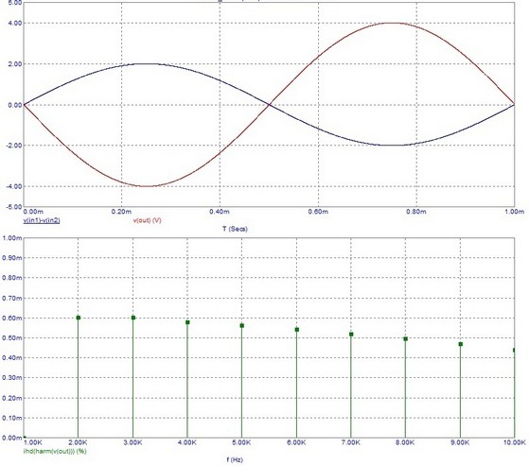The image size is (529, 466).
Task: Click the 0.20m time axis label
Action: click(x=121, y=212)
